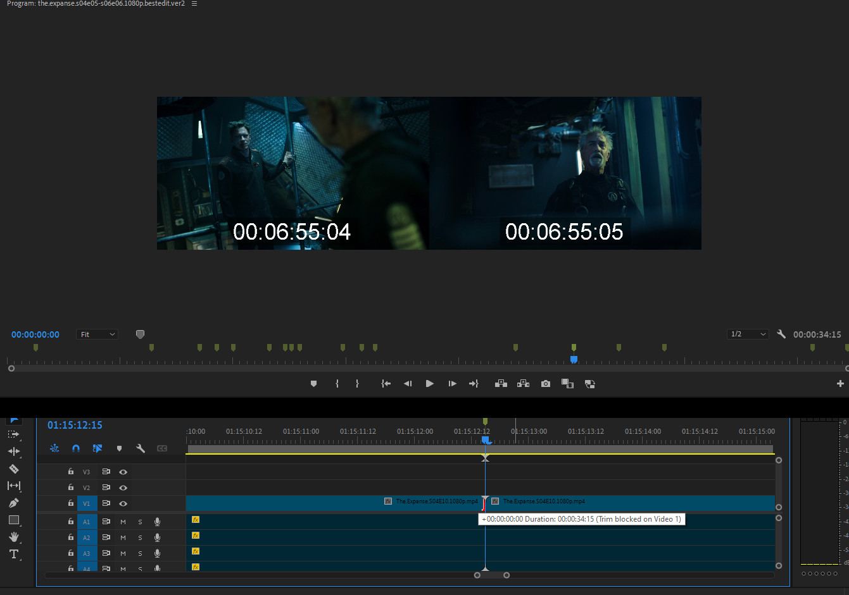849x595 pixels.
Task: Click Export Frame camera icon
Action: point(546,384)
